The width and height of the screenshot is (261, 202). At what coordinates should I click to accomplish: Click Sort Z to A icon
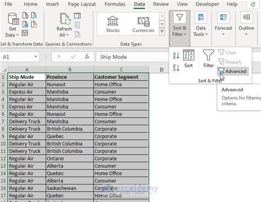tap(176, 68)
